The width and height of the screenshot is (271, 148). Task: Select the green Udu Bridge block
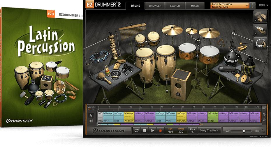click(x=213, y=117)
